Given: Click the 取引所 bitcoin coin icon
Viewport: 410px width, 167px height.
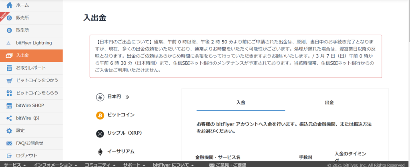Looking at the screenshot, I should 10,30.
